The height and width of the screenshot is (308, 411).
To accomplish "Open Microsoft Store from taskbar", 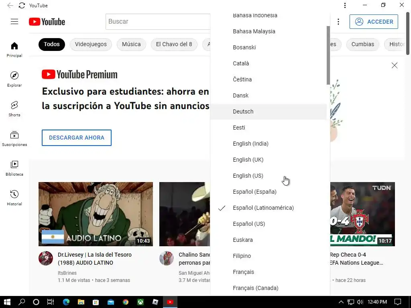I will 96,302.
